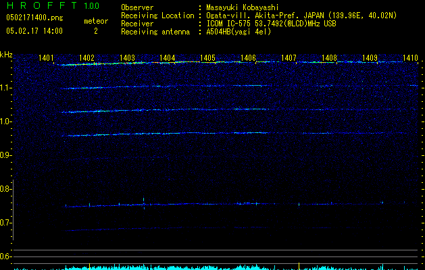Click the Observer label
Image resolution: width=425 pixels, height=270 pixels.
(x=137, y=7)
